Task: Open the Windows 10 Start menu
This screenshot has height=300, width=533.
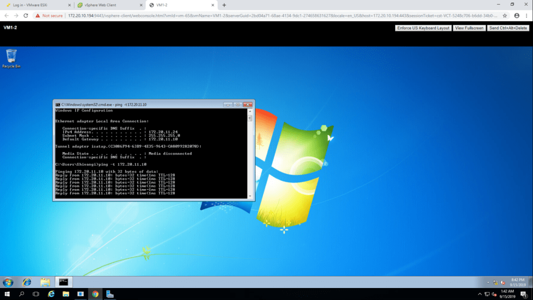Action: pos(6,294)
